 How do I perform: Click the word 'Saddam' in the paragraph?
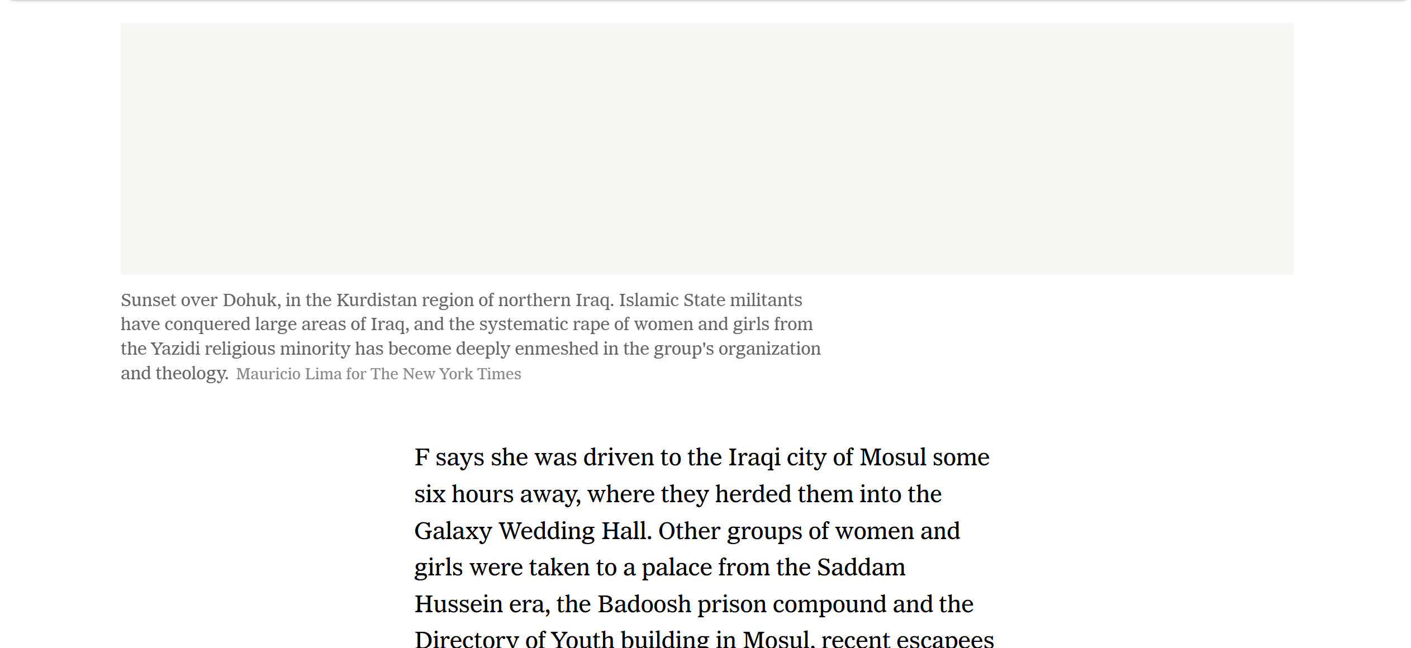[861, 568]
